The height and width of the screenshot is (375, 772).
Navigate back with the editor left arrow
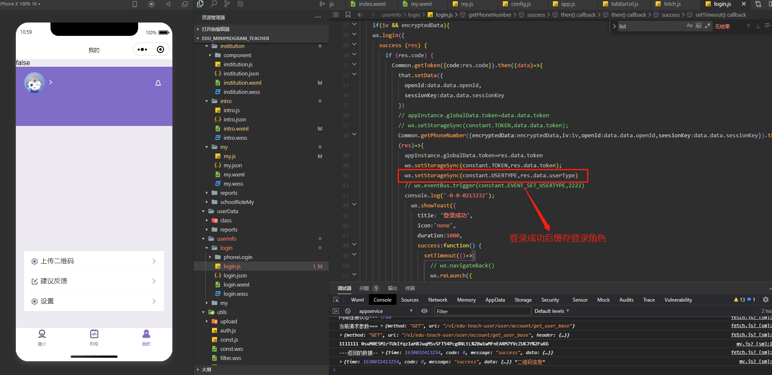[x=361, y=15]
